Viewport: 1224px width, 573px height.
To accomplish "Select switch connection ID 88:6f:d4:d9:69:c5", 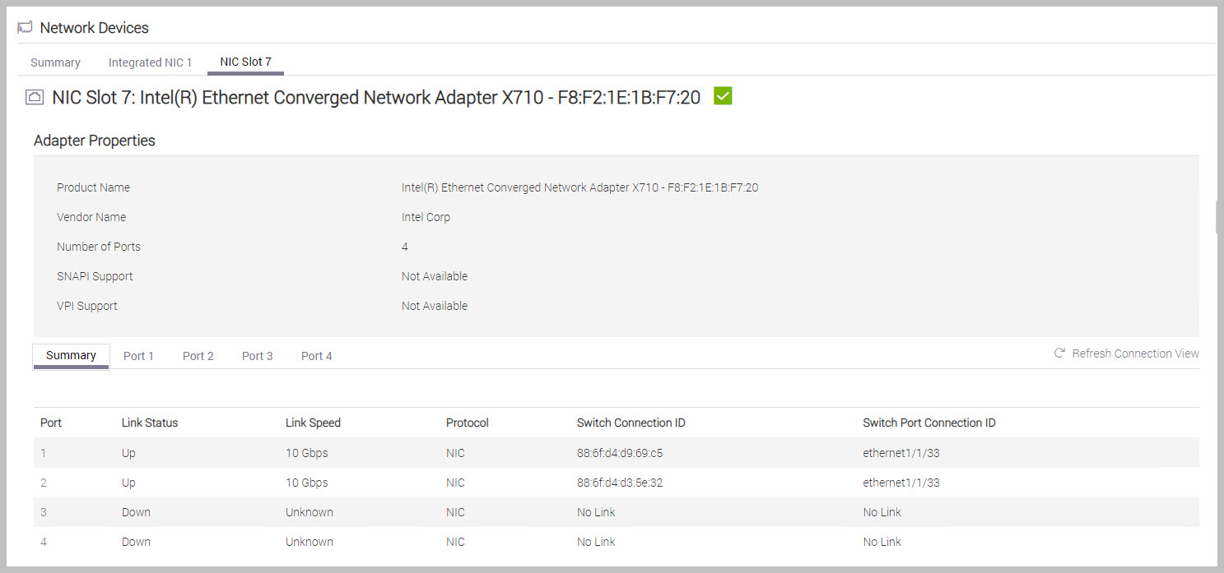I will pos(620,453).
